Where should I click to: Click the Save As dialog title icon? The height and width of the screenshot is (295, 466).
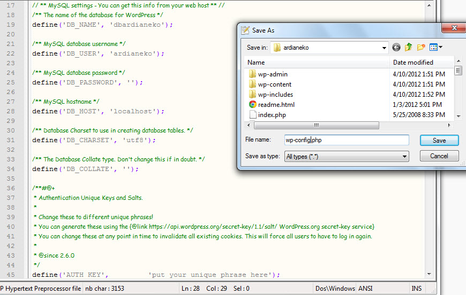[245, 30]
